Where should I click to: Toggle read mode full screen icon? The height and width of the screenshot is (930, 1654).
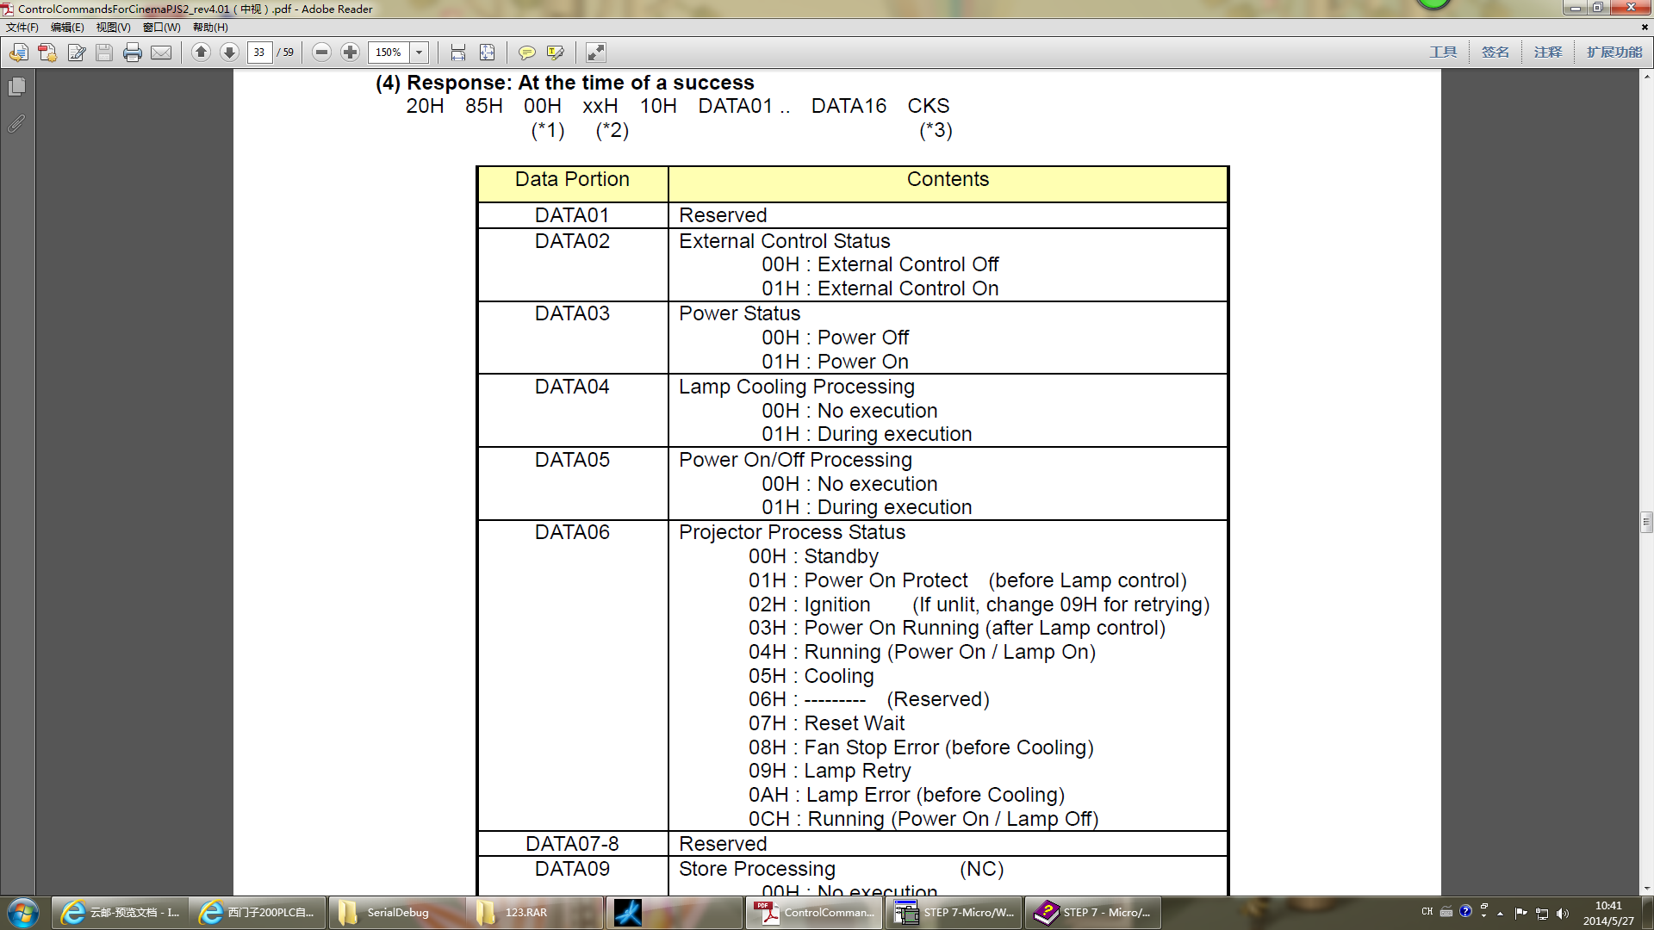(x=595, y=53)
